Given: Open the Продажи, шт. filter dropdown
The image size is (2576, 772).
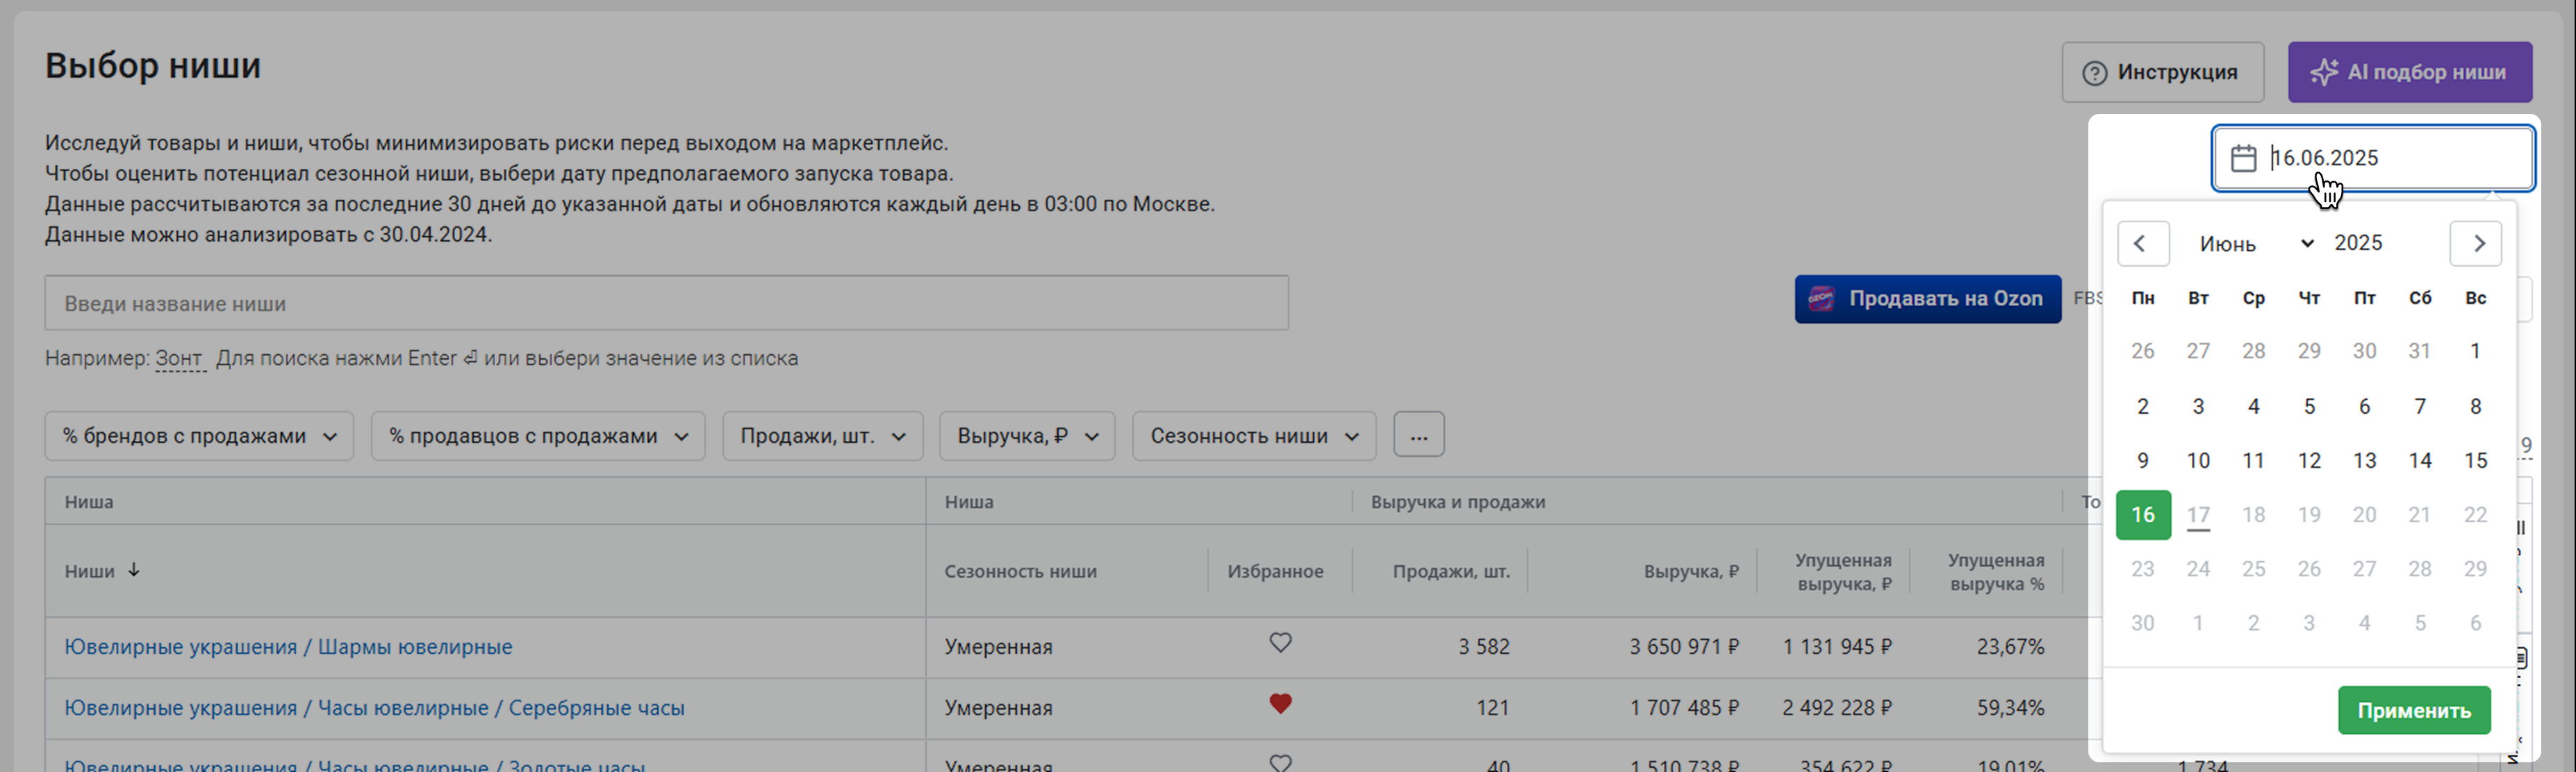Looking at the screenshot, I should [822, 437].
